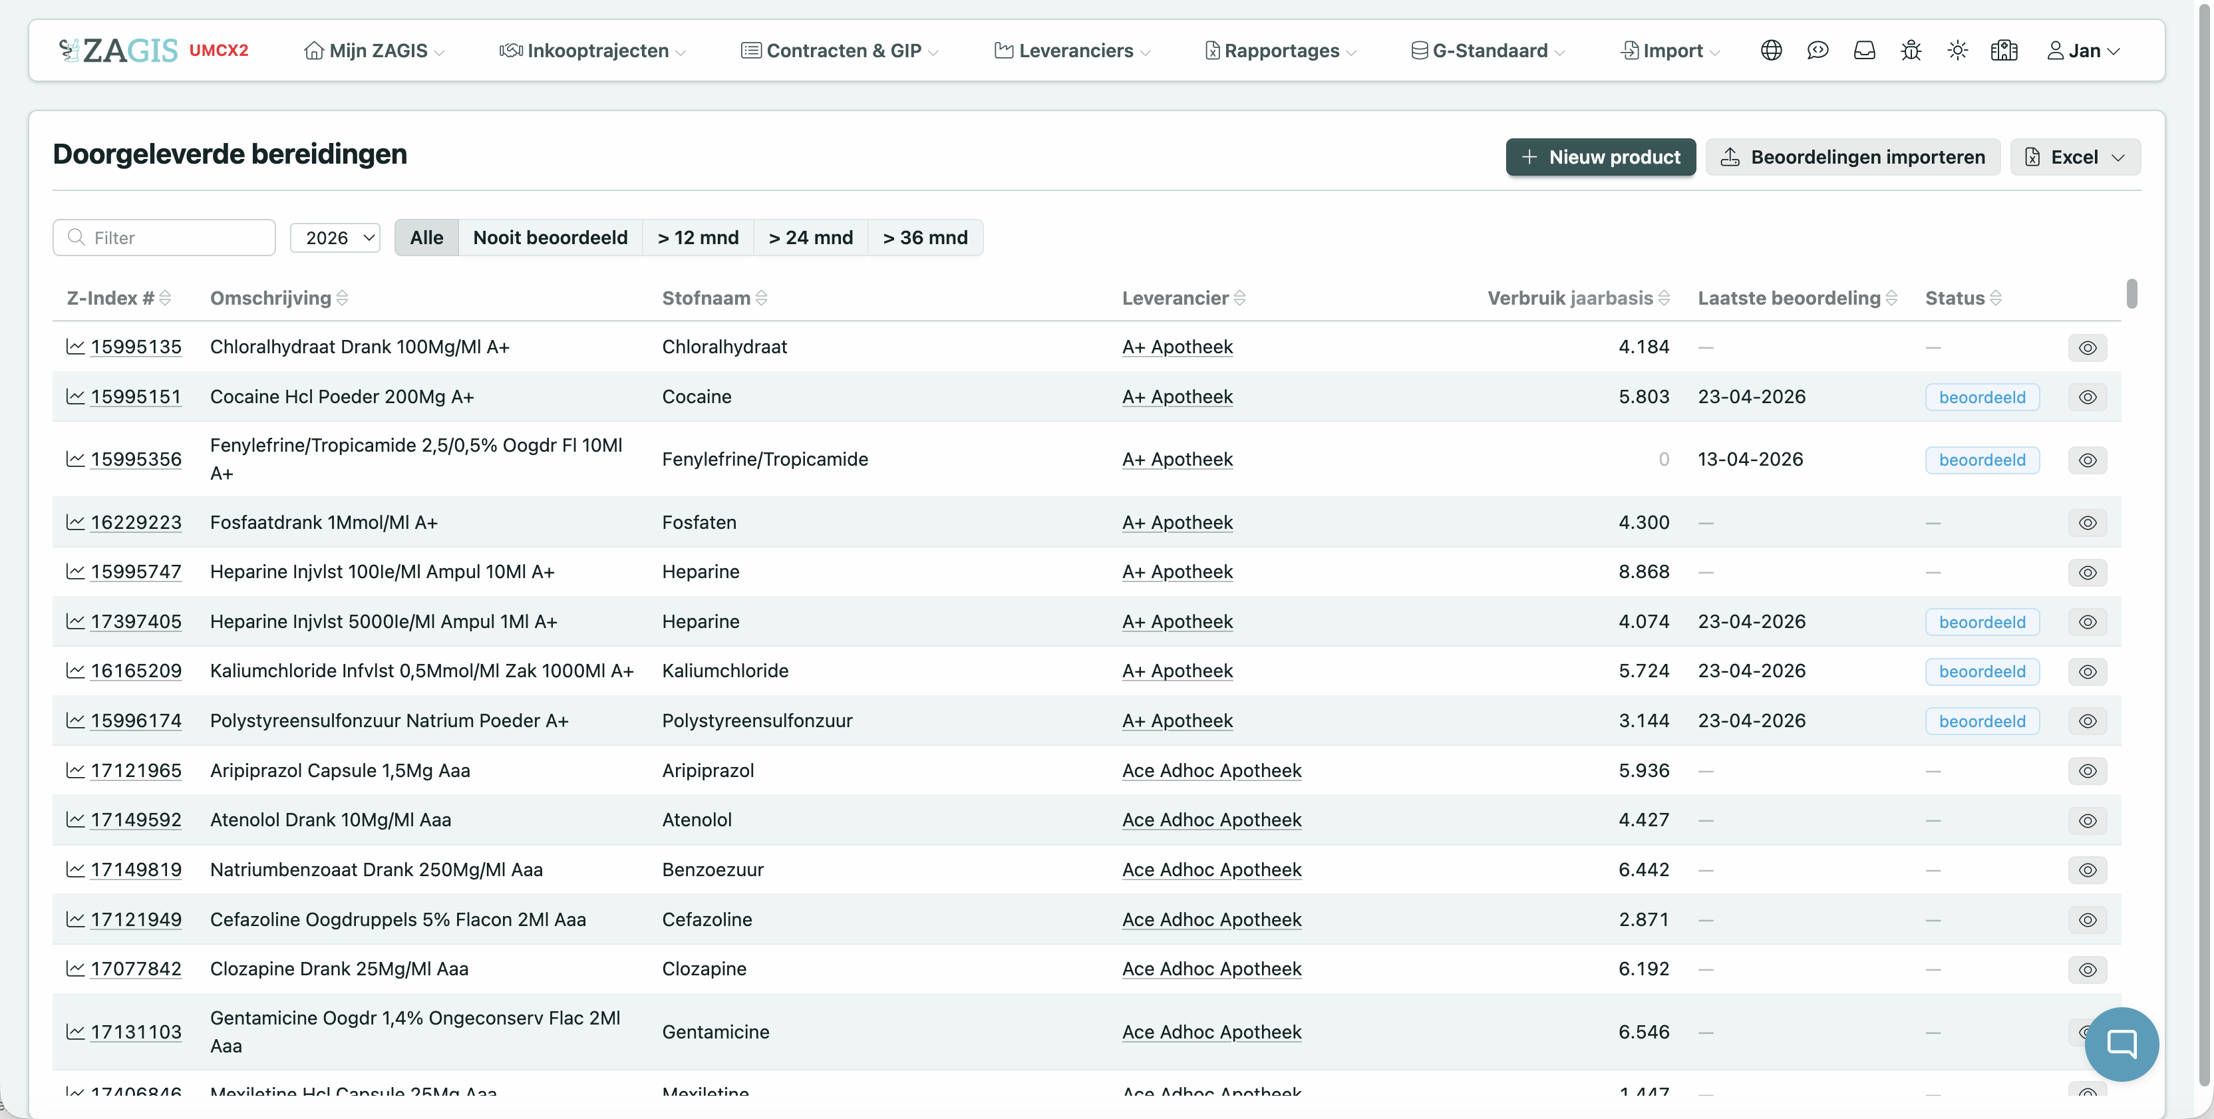The image size is (2214, 1119).
Task: Click the bug report icon
Action: point(1911,51)
